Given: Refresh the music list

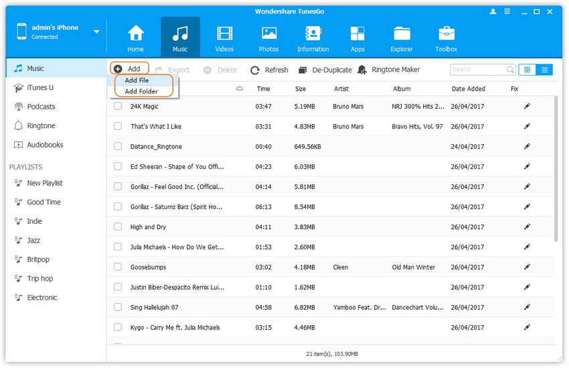Looking at the screenshot, I should point(269,69).
